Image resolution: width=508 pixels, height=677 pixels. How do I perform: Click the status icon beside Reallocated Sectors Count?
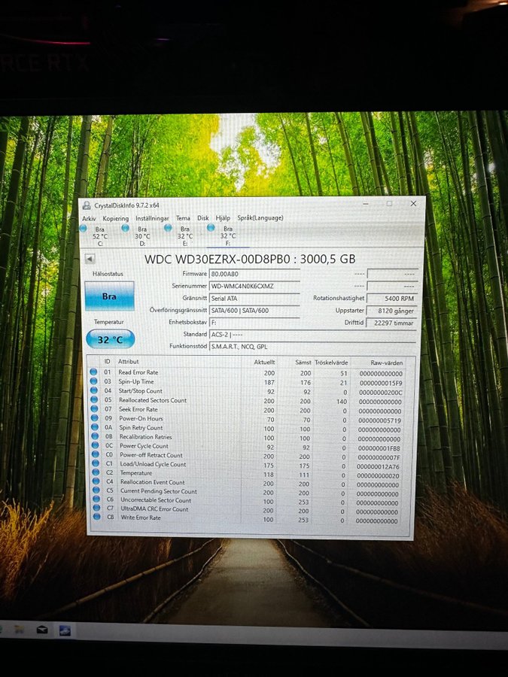pos(94,400)
